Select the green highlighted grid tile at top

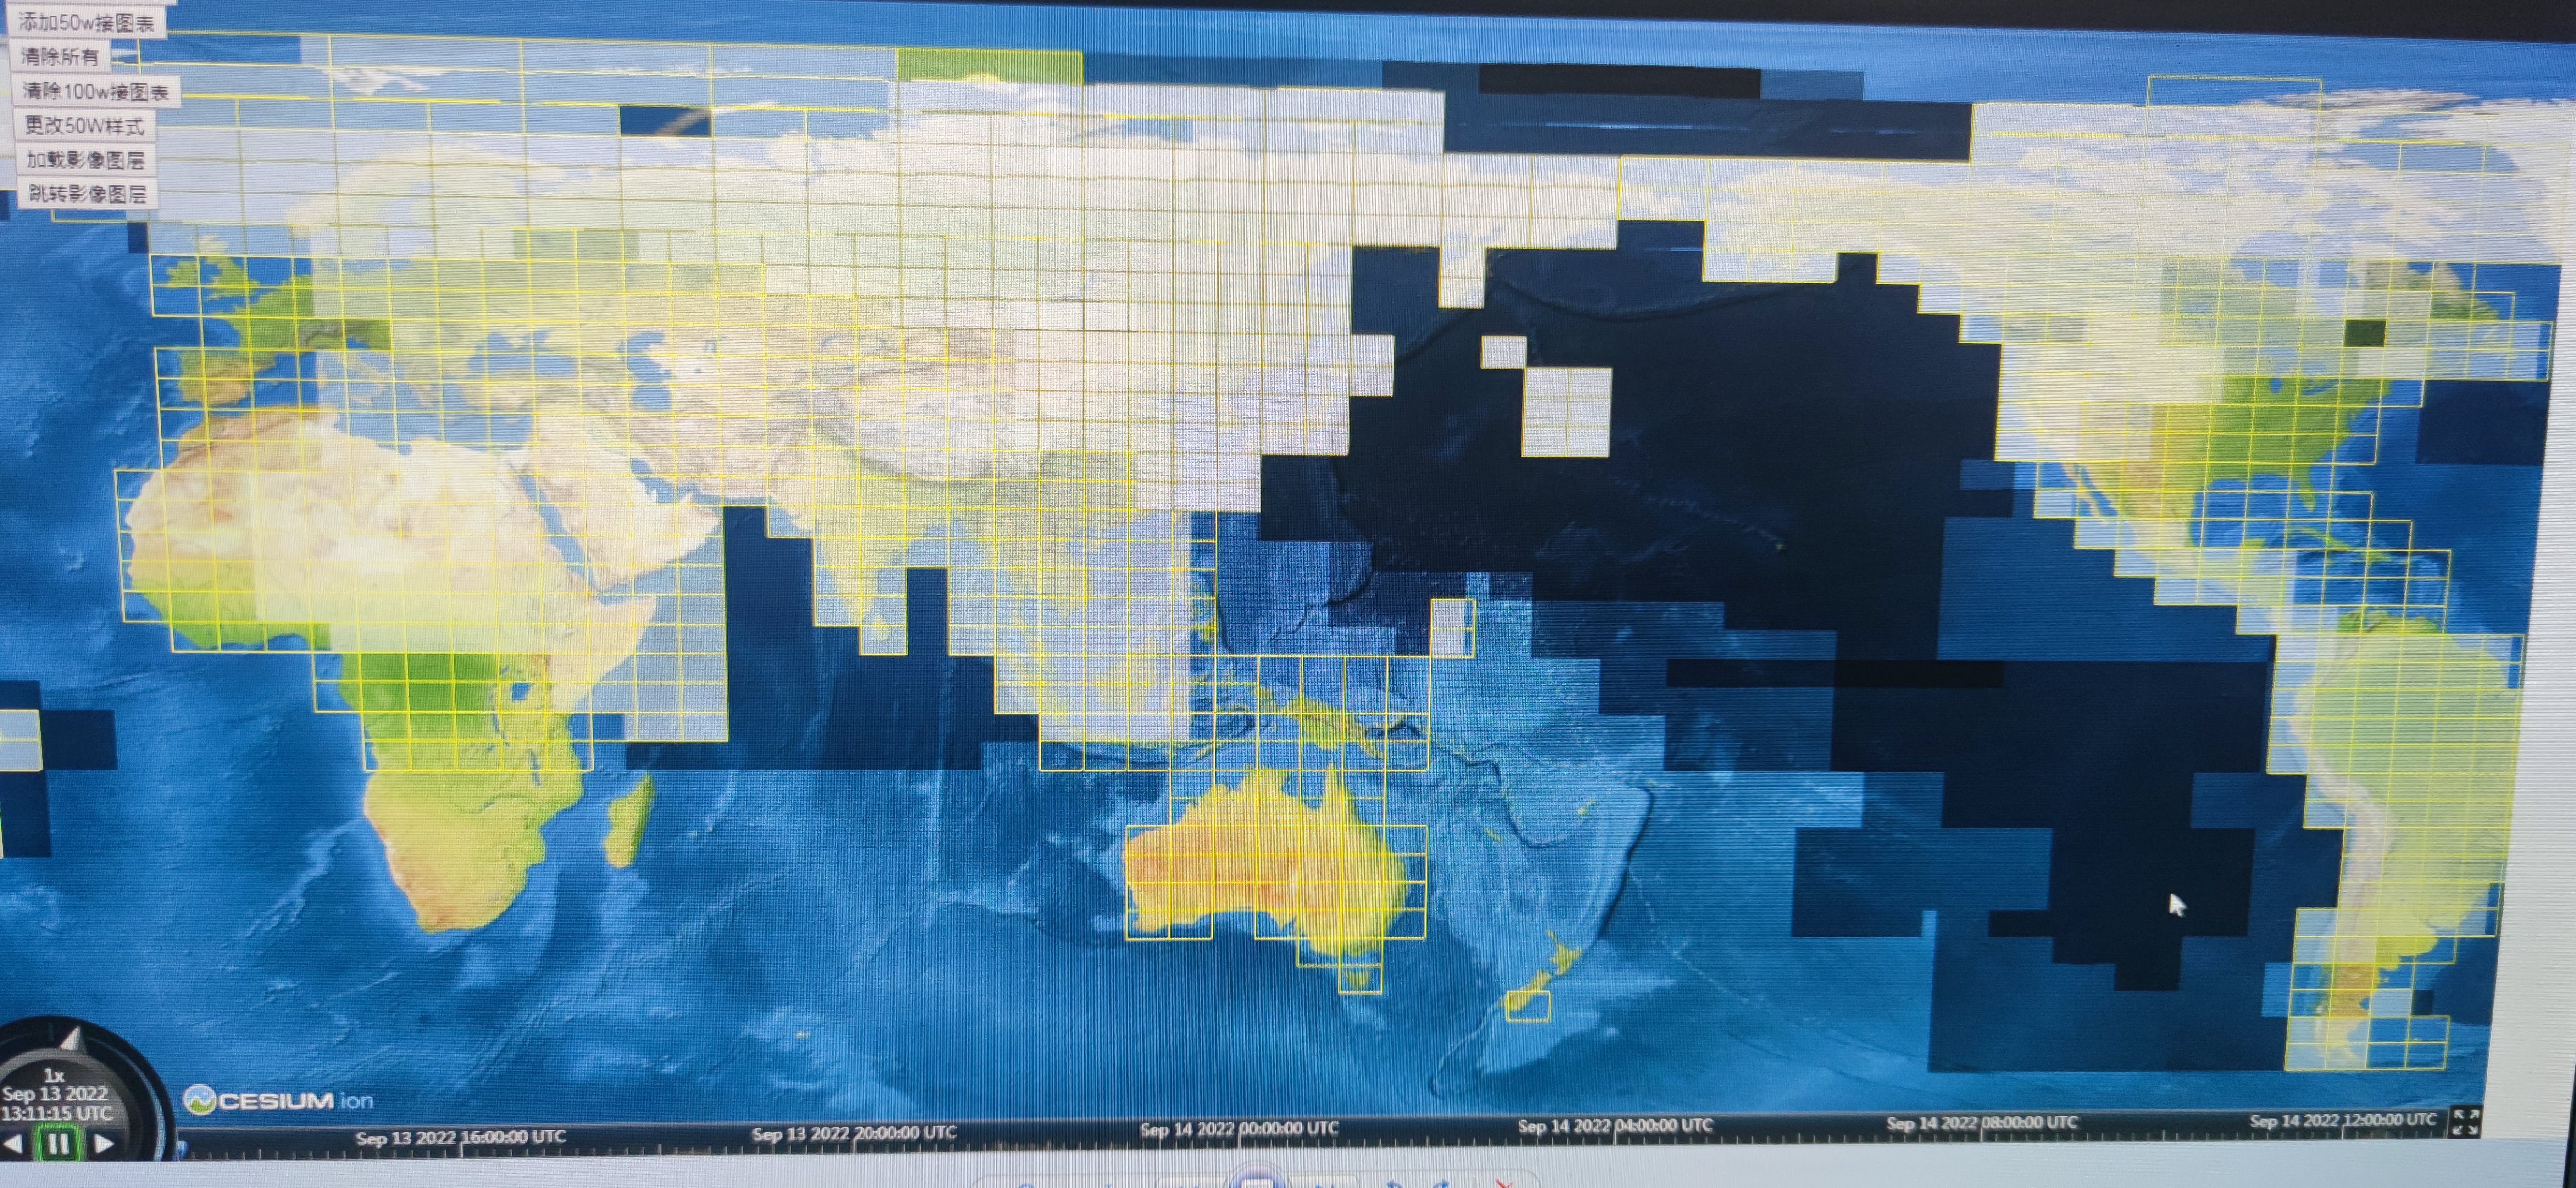(989, 66)
